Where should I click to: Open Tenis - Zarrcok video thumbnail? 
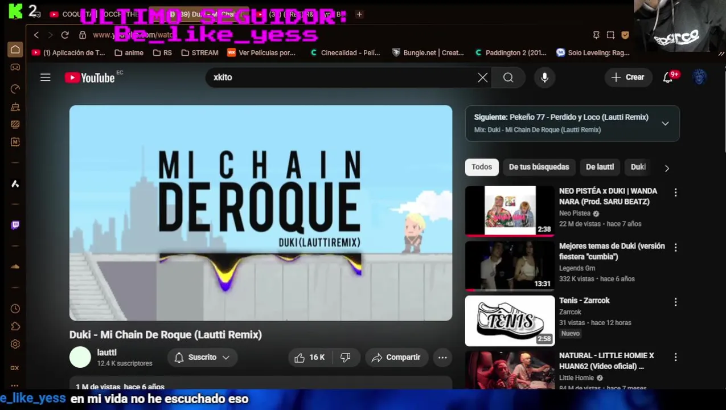click(510, 321)
